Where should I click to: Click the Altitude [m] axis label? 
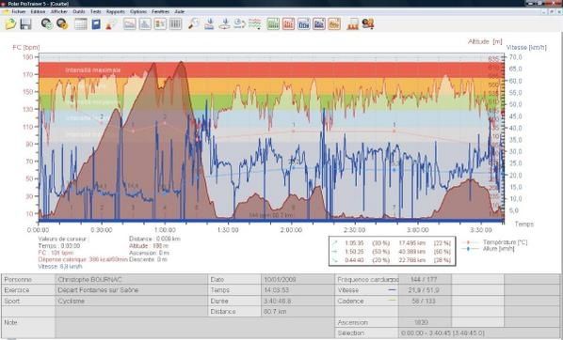[485, 41]
